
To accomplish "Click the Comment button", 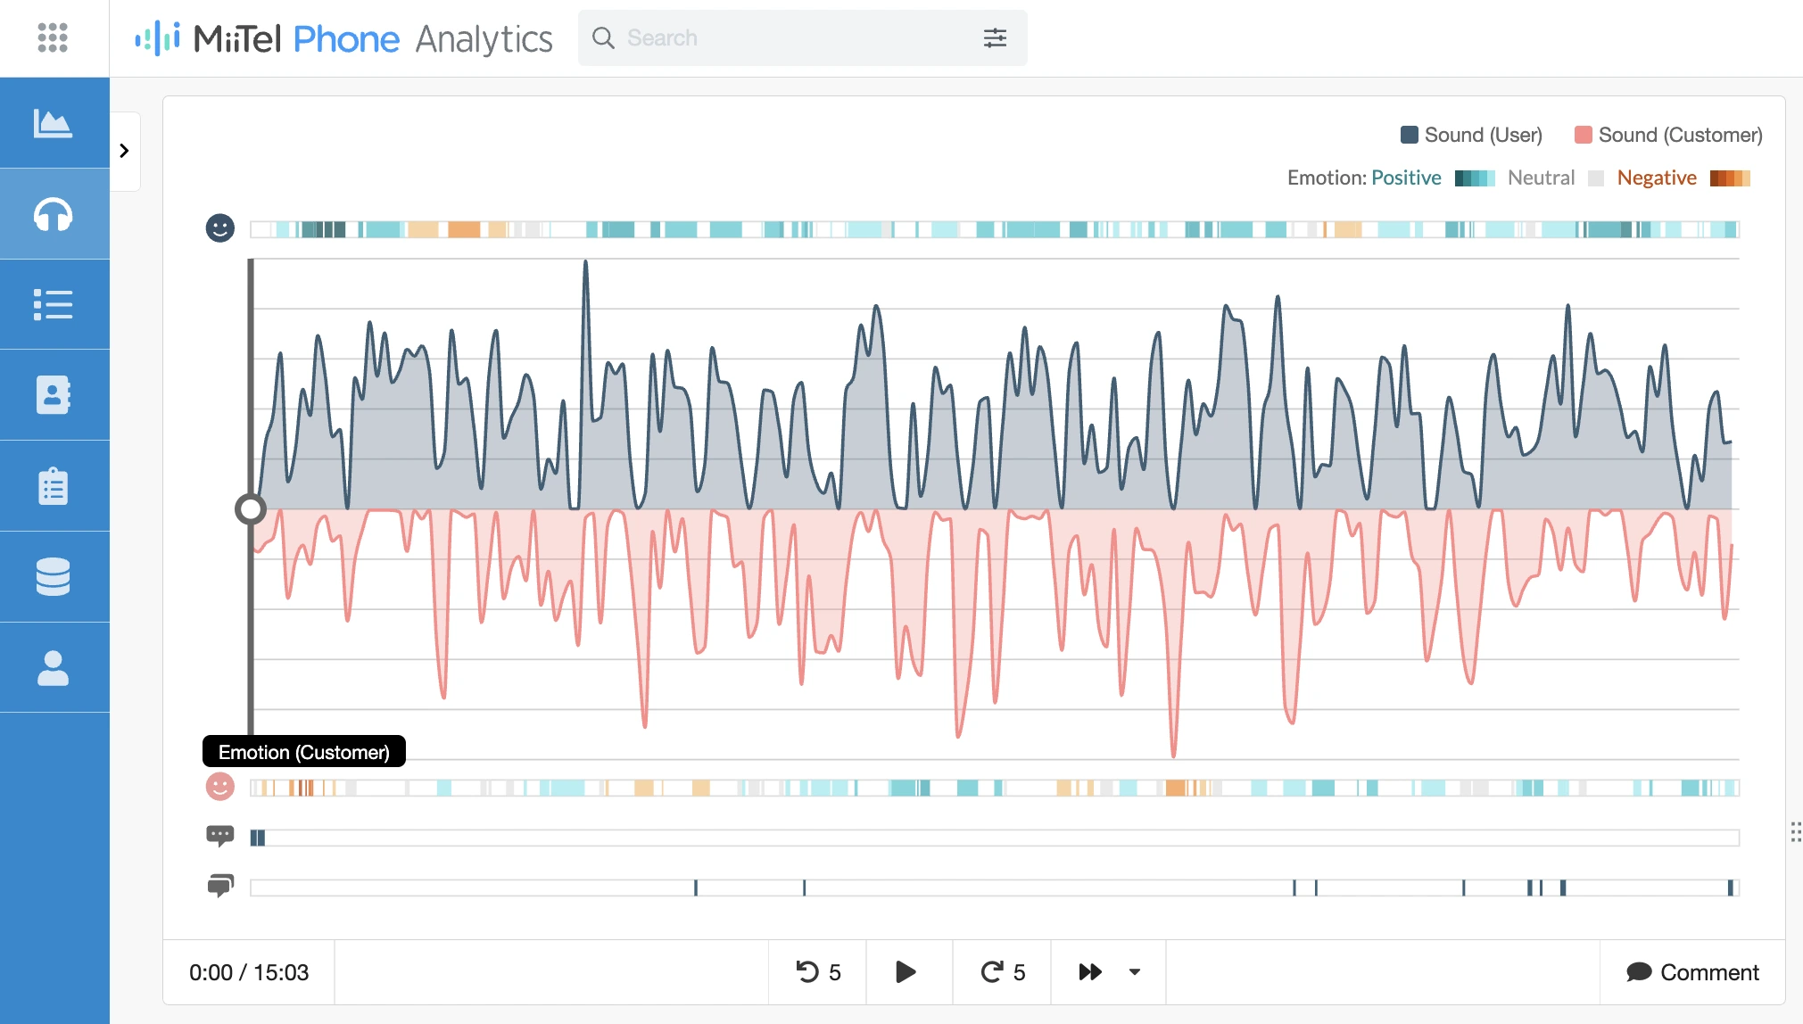I will pos(1692,972).
